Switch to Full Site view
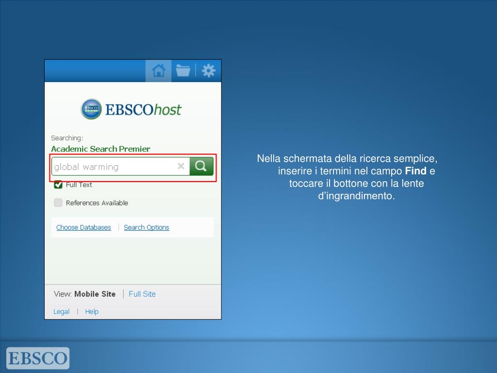 point(142,294)
